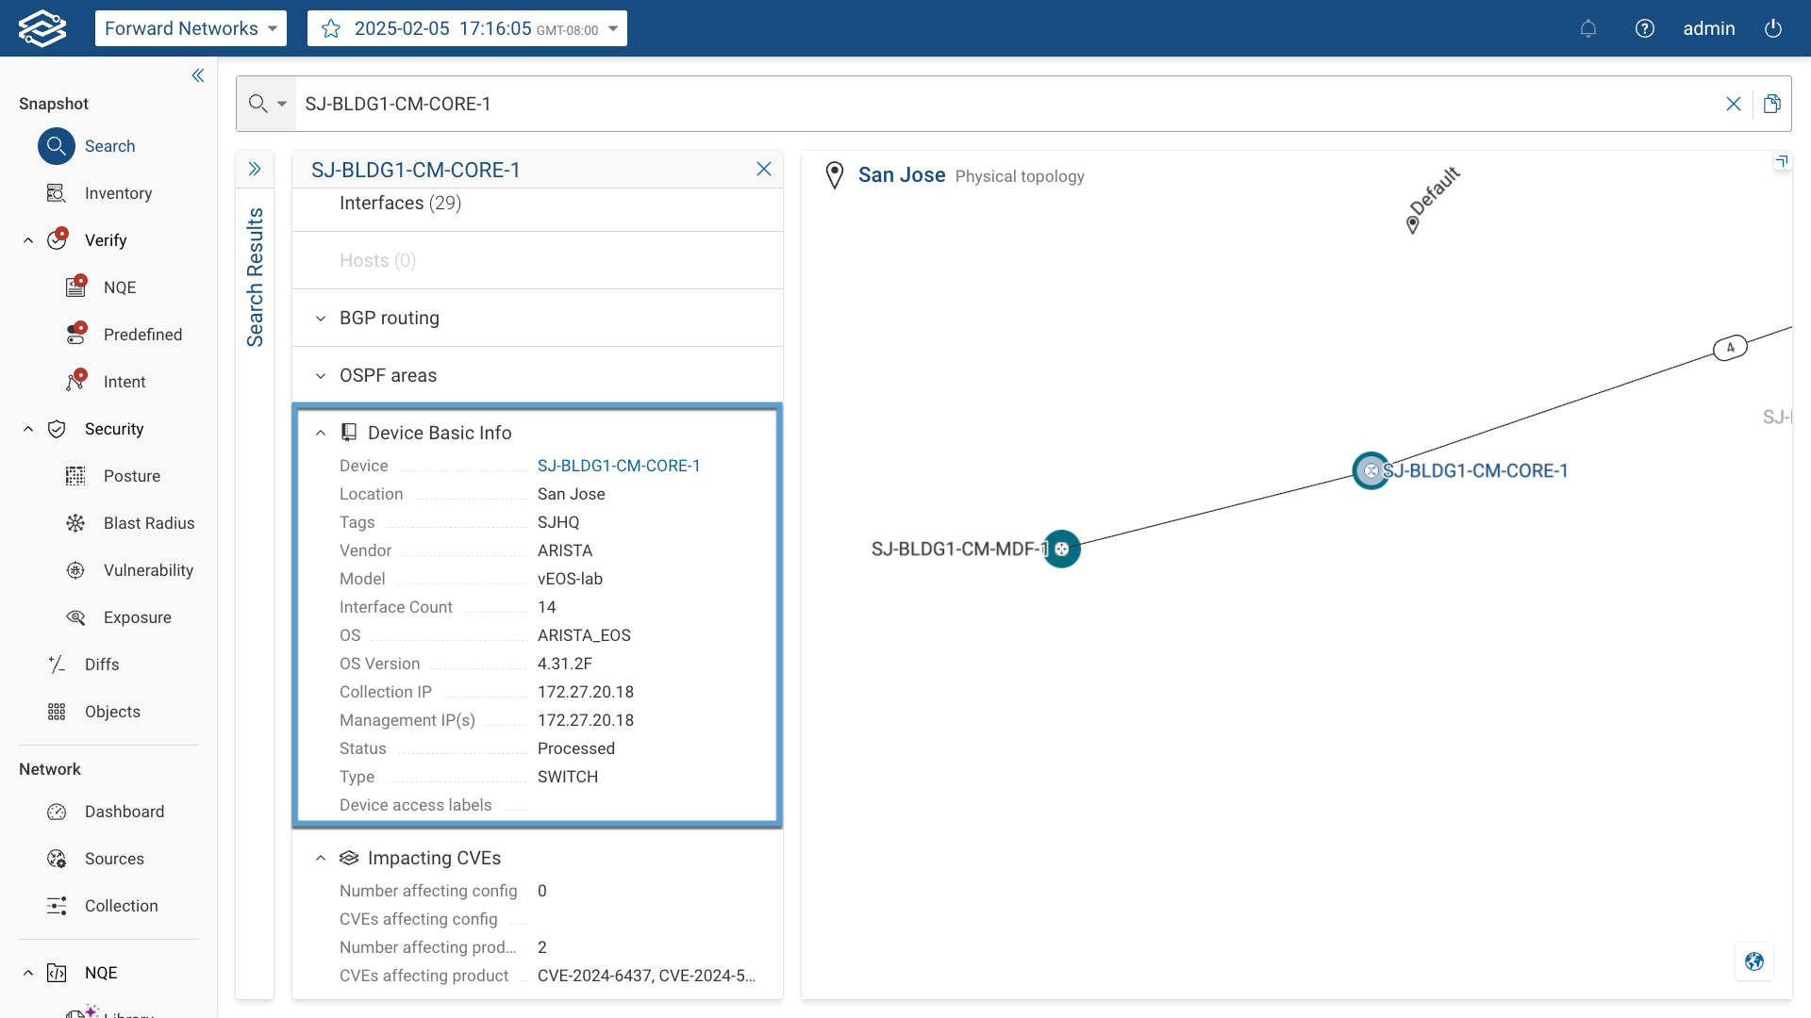Click the San Jose location pin icon

click(834, 175)
